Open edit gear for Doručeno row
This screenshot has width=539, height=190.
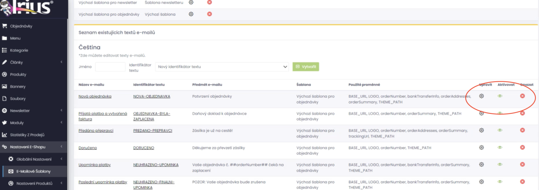(482, 147)
